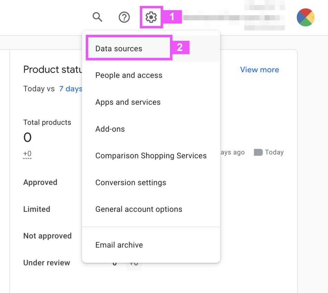Open the colorful account profile avatar
The height and width of the screenshot is (293, 328).
(x=306, y=17)
